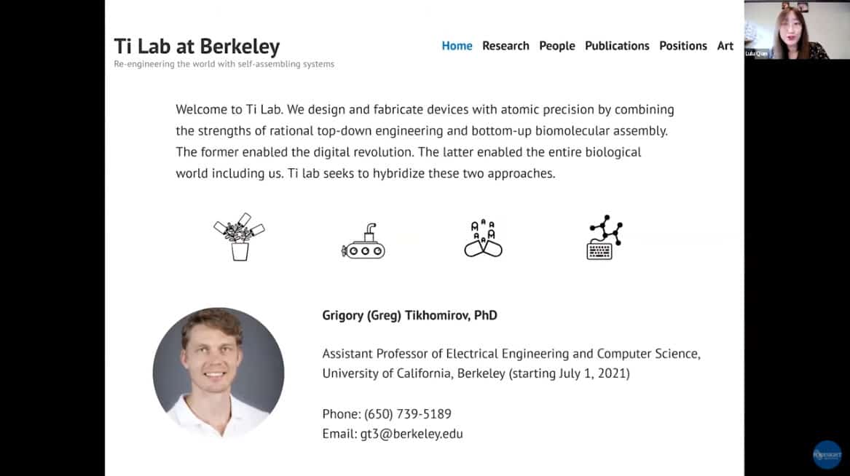Go to the Research page
Image resolution: width=850 pixels, height=476 pixels.
point(505,46)
